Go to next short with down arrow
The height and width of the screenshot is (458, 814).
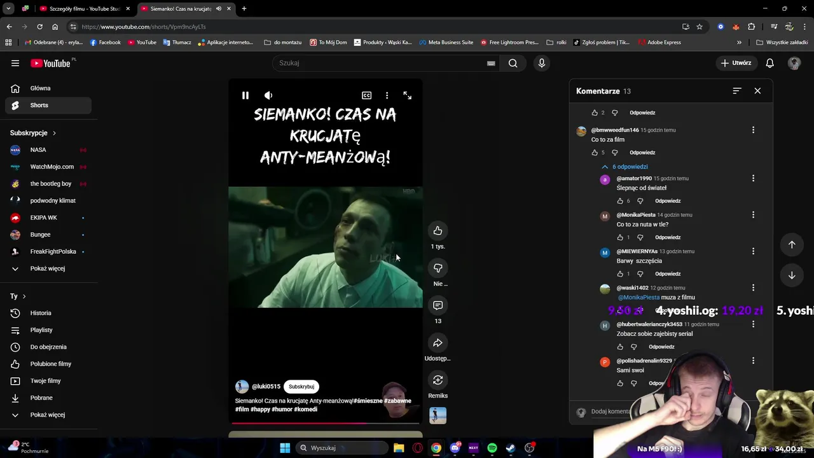(x=792, y=275)
